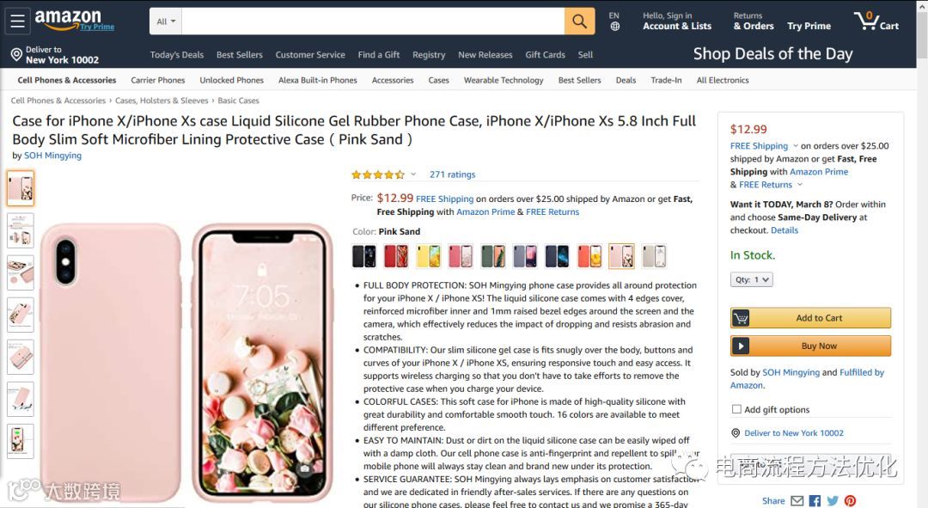Open the 271 ratings link
This screenshot has width=928, height=508.
[452, 174]
